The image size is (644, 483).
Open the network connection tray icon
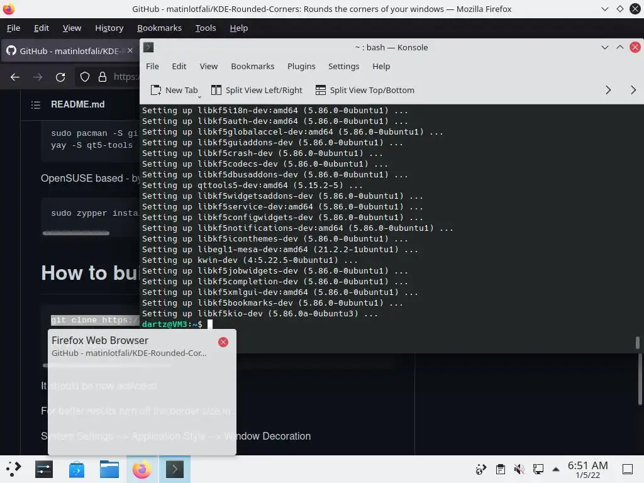(538, 469)
